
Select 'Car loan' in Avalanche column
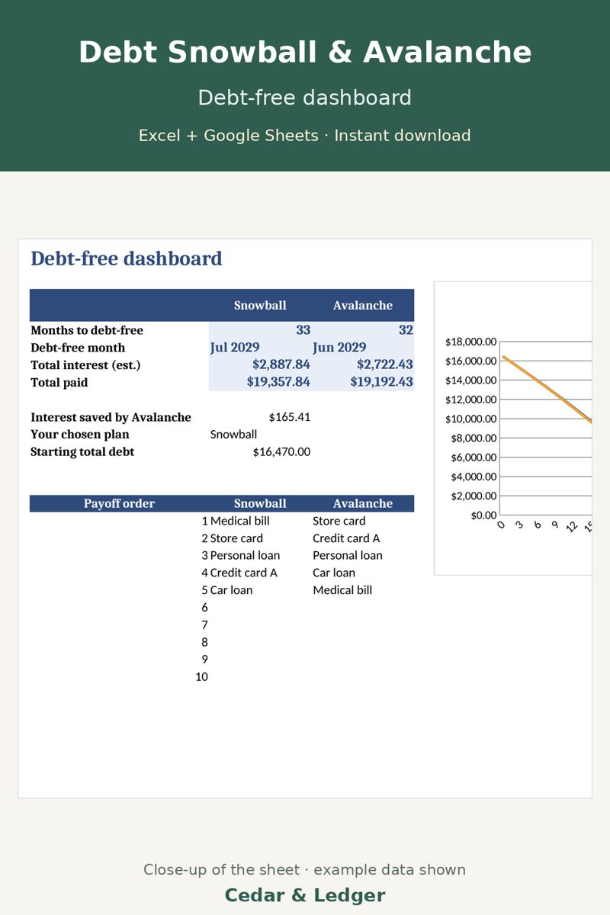point(334,573)
